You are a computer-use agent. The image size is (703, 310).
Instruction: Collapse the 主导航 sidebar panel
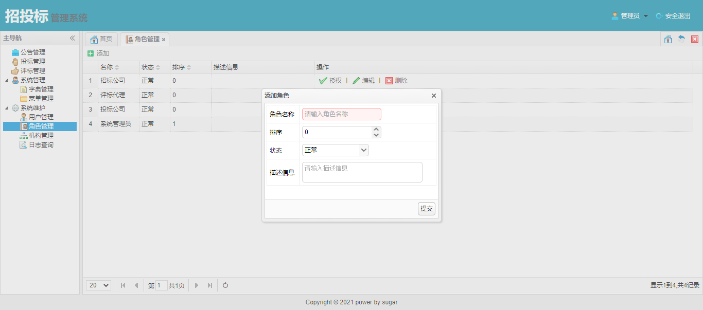coord(73,38)
